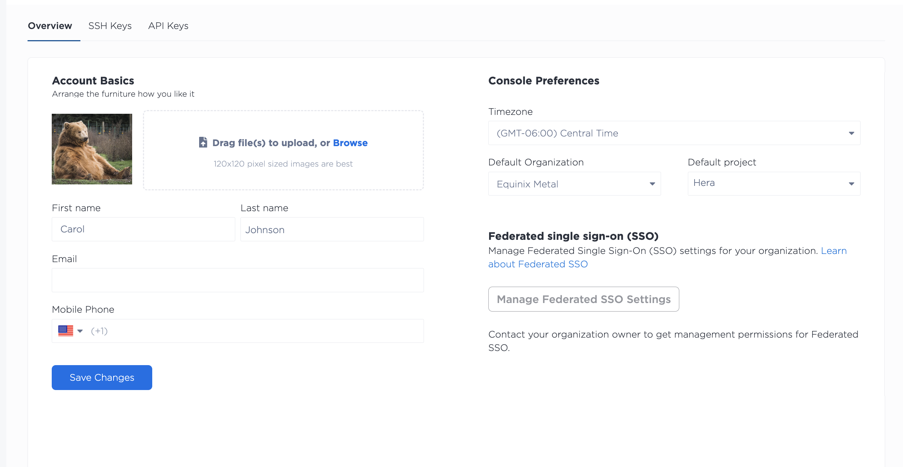Open the US flag country code selector
This screenshot has width=903, height=467.
tap(70, 331)
